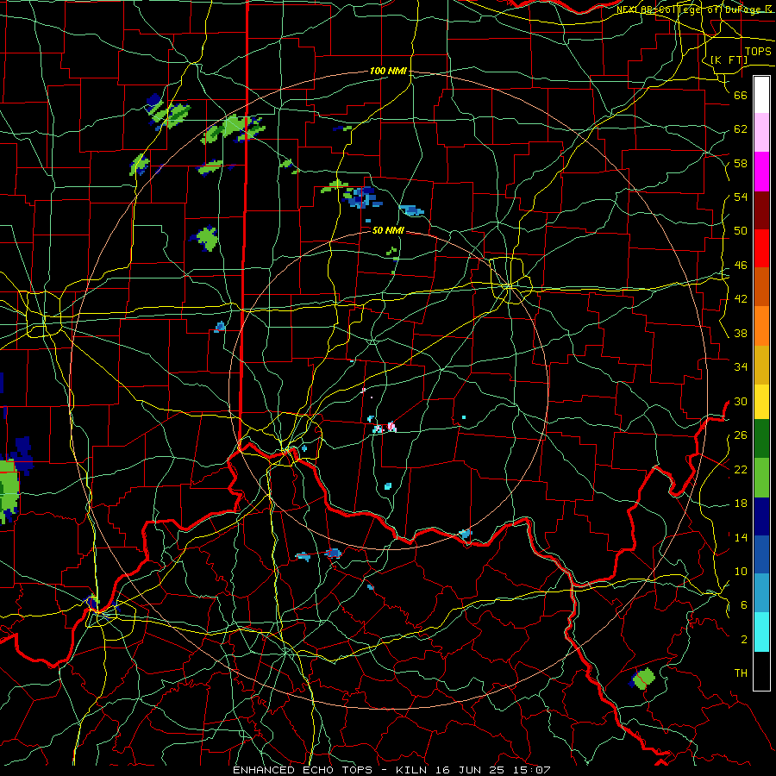The width and height of the screenshot is (776, 776).
Task: Pick the magenta legend swatch between 62 and 54
Action: [761, 172]
